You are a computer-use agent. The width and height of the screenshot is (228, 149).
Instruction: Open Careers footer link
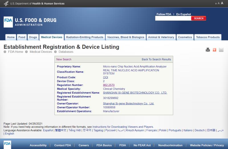[x=84, y=145]
